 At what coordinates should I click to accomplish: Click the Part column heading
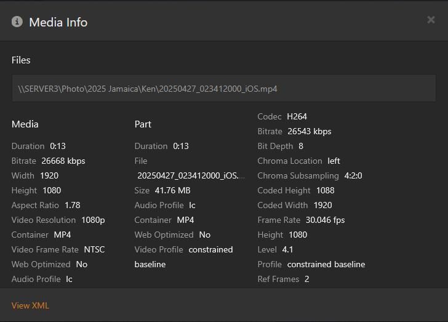pyautogui.click(x=143, y=124)
